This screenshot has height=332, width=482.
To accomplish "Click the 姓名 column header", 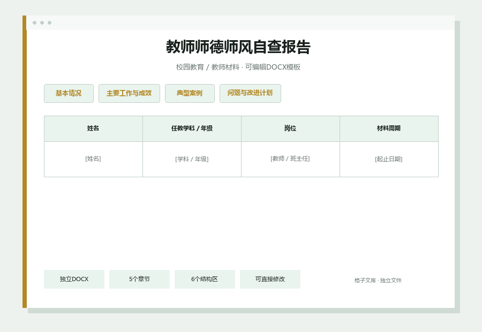I will click(x=93, y=129).
